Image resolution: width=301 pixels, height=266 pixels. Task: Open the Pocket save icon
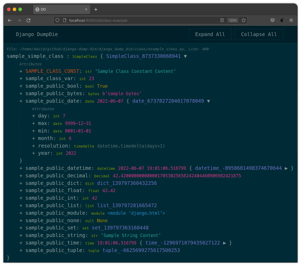click(x=272, y=20)
